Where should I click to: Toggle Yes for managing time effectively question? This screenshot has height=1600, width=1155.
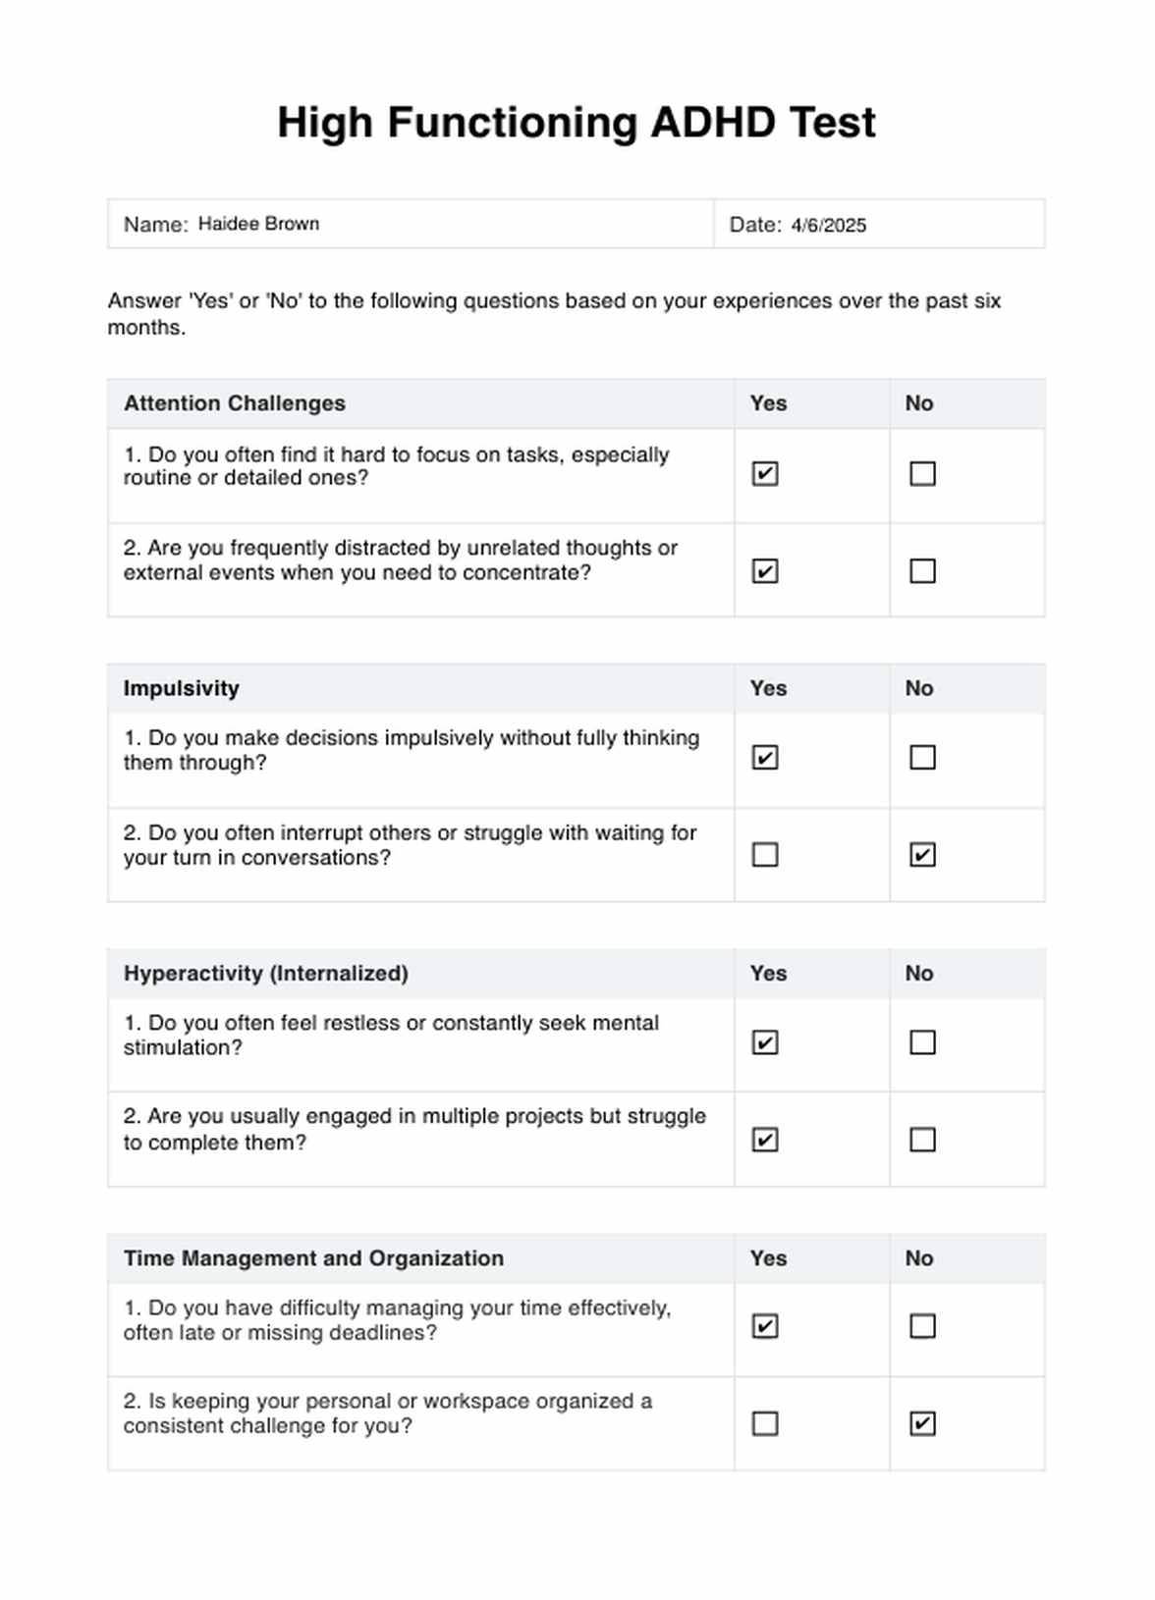point(765,1327)
